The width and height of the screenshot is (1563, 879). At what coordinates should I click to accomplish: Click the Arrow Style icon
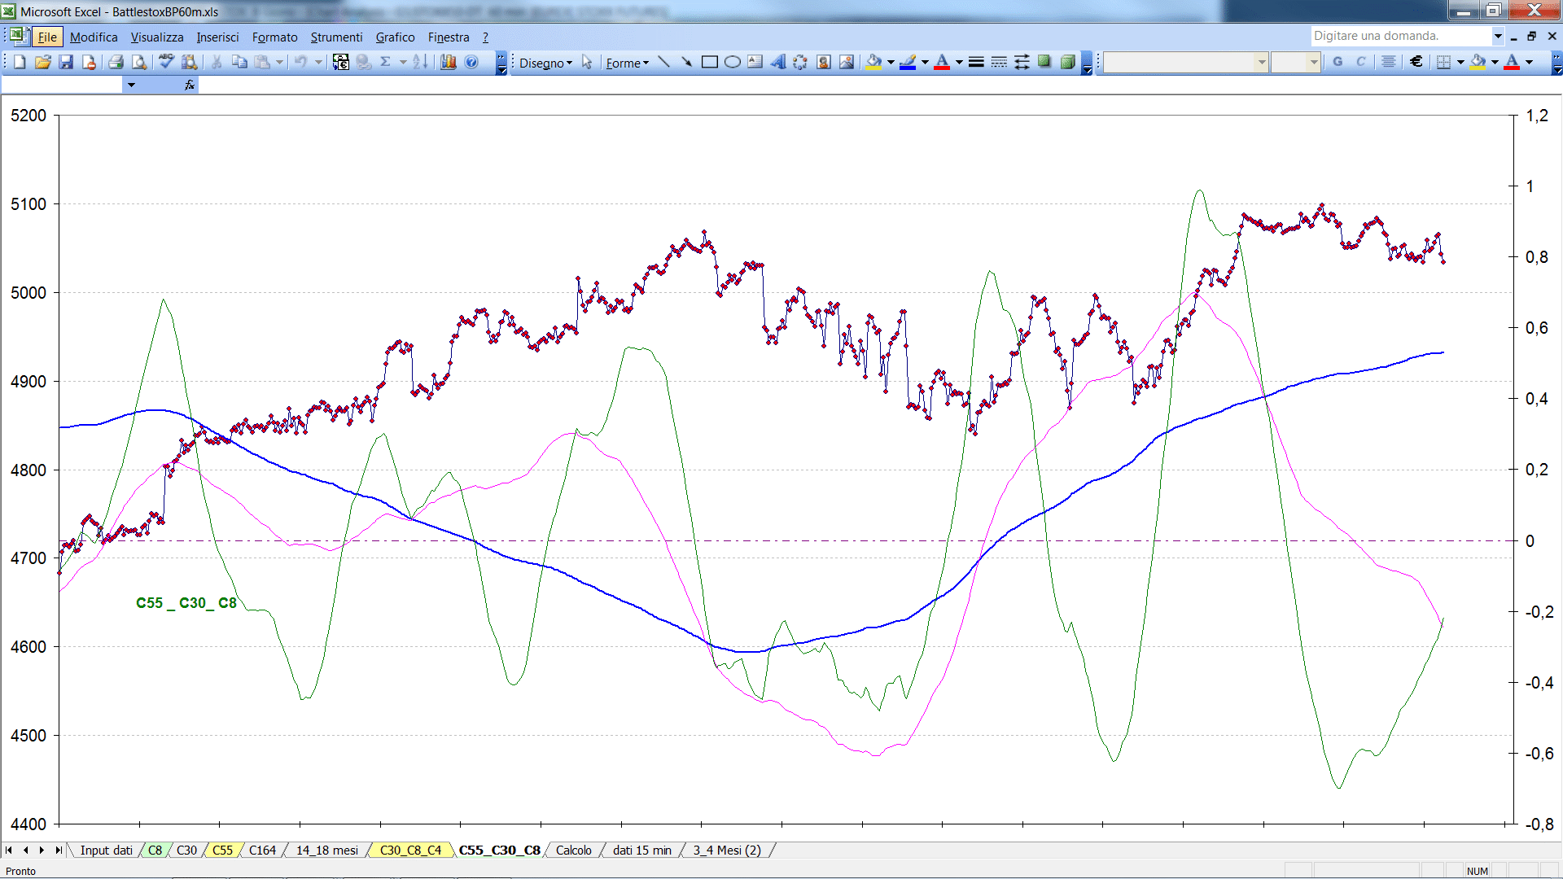point(1022,62)
